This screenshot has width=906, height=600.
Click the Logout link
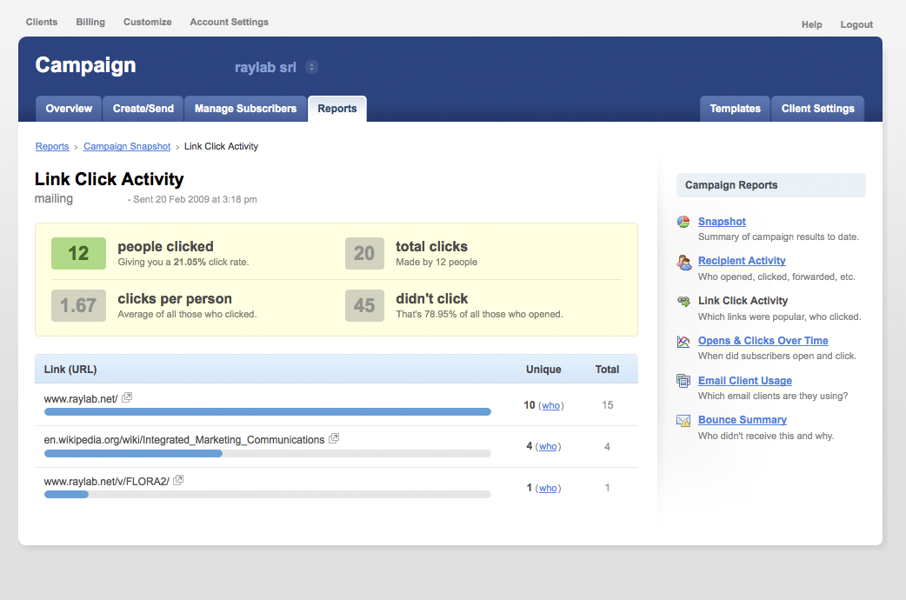(856, 24)
